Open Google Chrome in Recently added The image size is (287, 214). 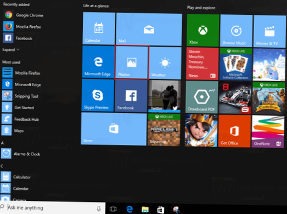pyautogui.click(x=23, y=15)
